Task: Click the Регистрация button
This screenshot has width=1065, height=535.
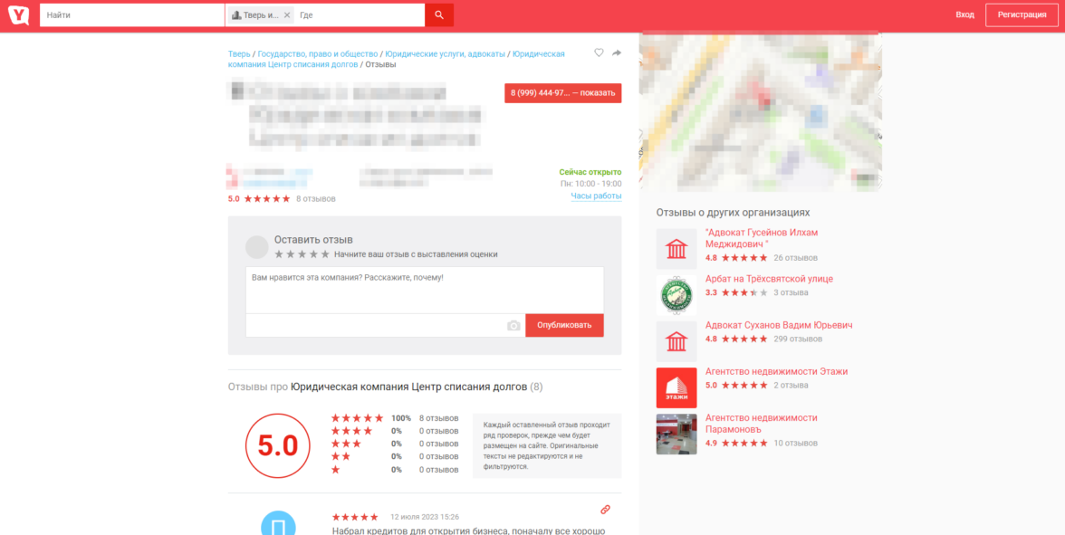Action: point(1022,14)
